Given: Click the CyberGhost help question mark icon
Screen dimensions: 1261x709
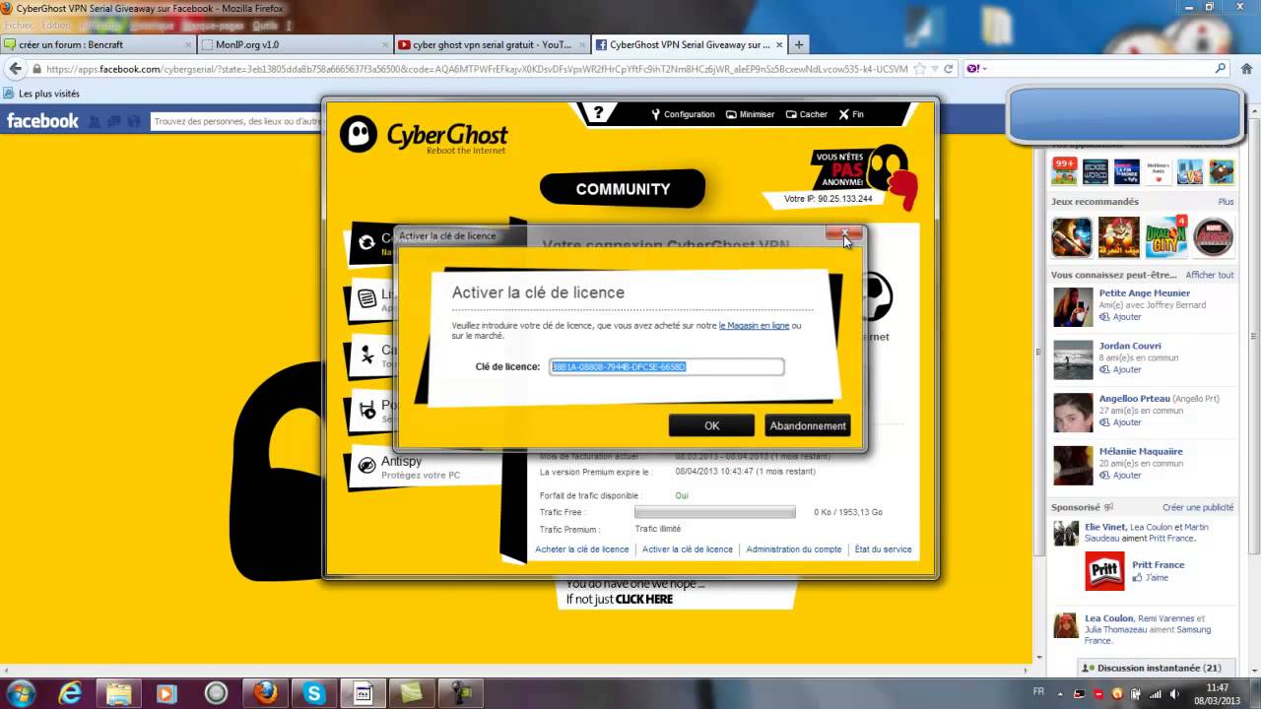Looking at the screenshot, I should click(x=597, y=113).
